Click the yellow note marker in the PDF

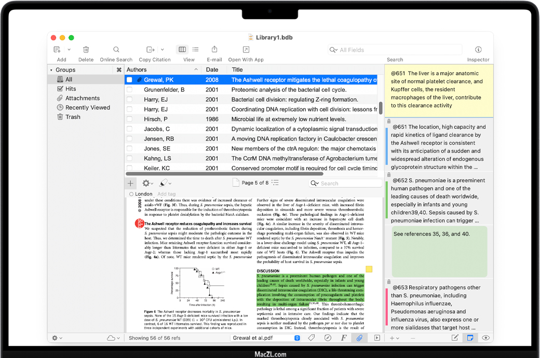pyautogui.click(x=369, y=269)
